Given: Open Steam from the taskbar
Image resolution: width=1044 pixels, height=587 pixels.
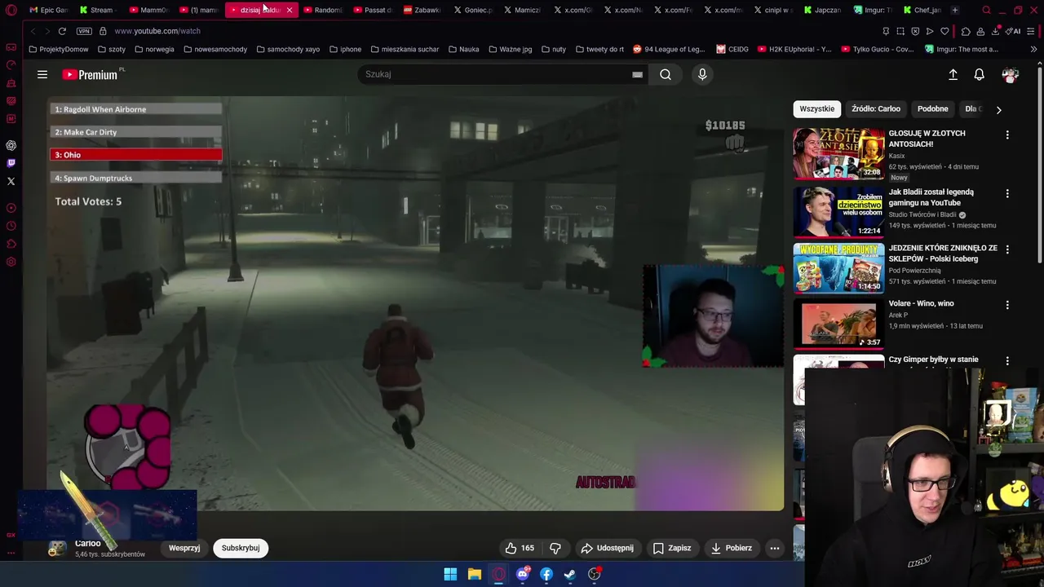Looking at the screenshot, I should (x=570, y=574).
